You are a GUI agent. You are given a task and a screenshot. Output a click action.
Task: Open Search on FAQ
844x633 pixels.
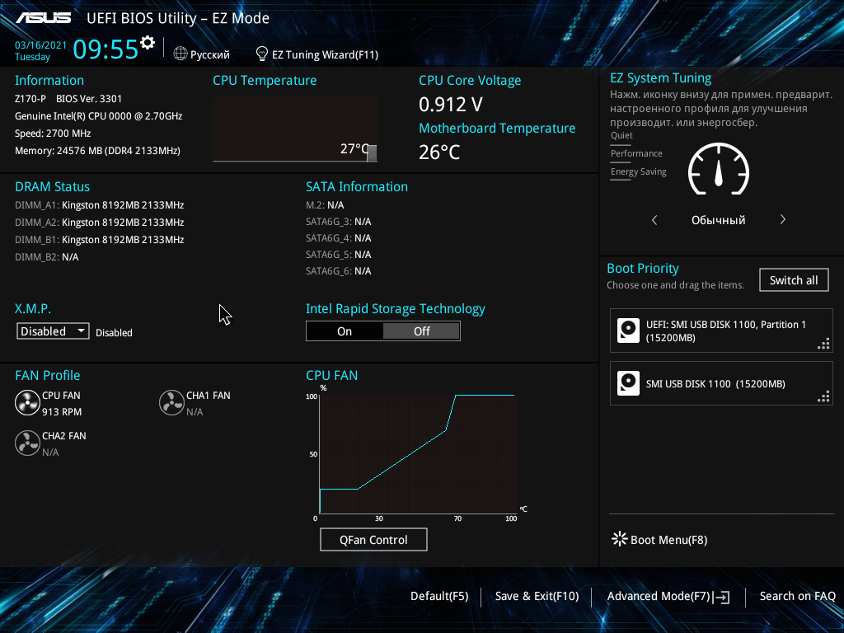[797, 596]
